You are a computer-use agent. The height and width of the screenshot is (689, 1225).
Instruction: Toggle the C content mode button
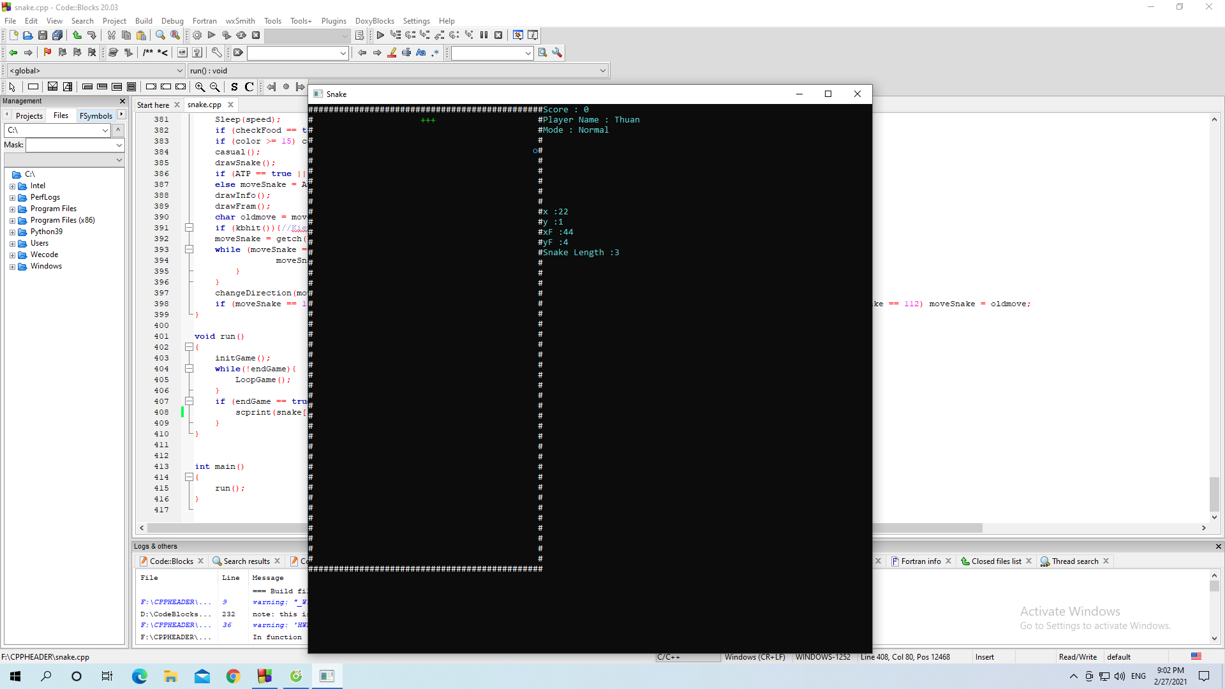pyautogui.click(x=249, y=87)
